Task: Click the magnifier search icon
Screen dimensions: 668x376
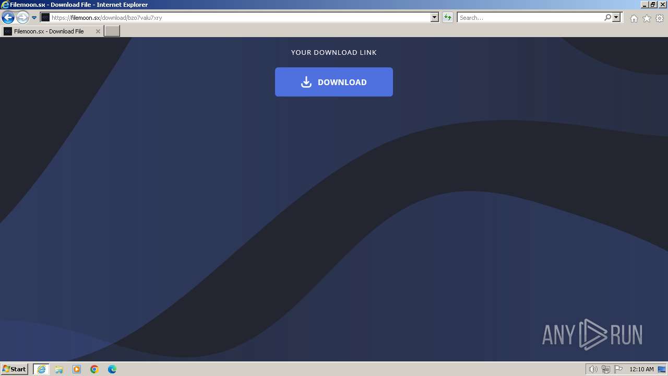Action: 607,18
